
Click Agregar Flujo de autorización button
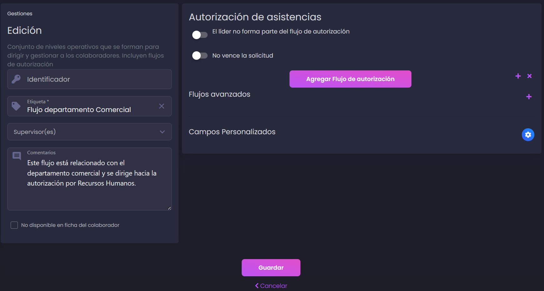350,79
